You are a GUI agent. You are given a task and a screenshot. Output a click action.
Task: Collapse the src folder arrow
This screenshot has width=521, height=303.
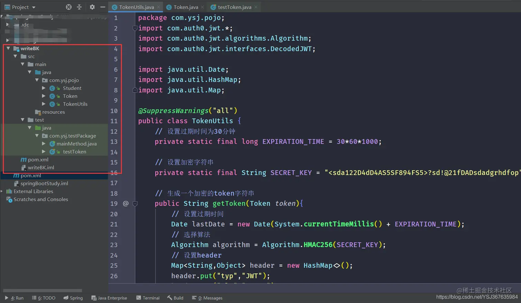tap(15, 56)
